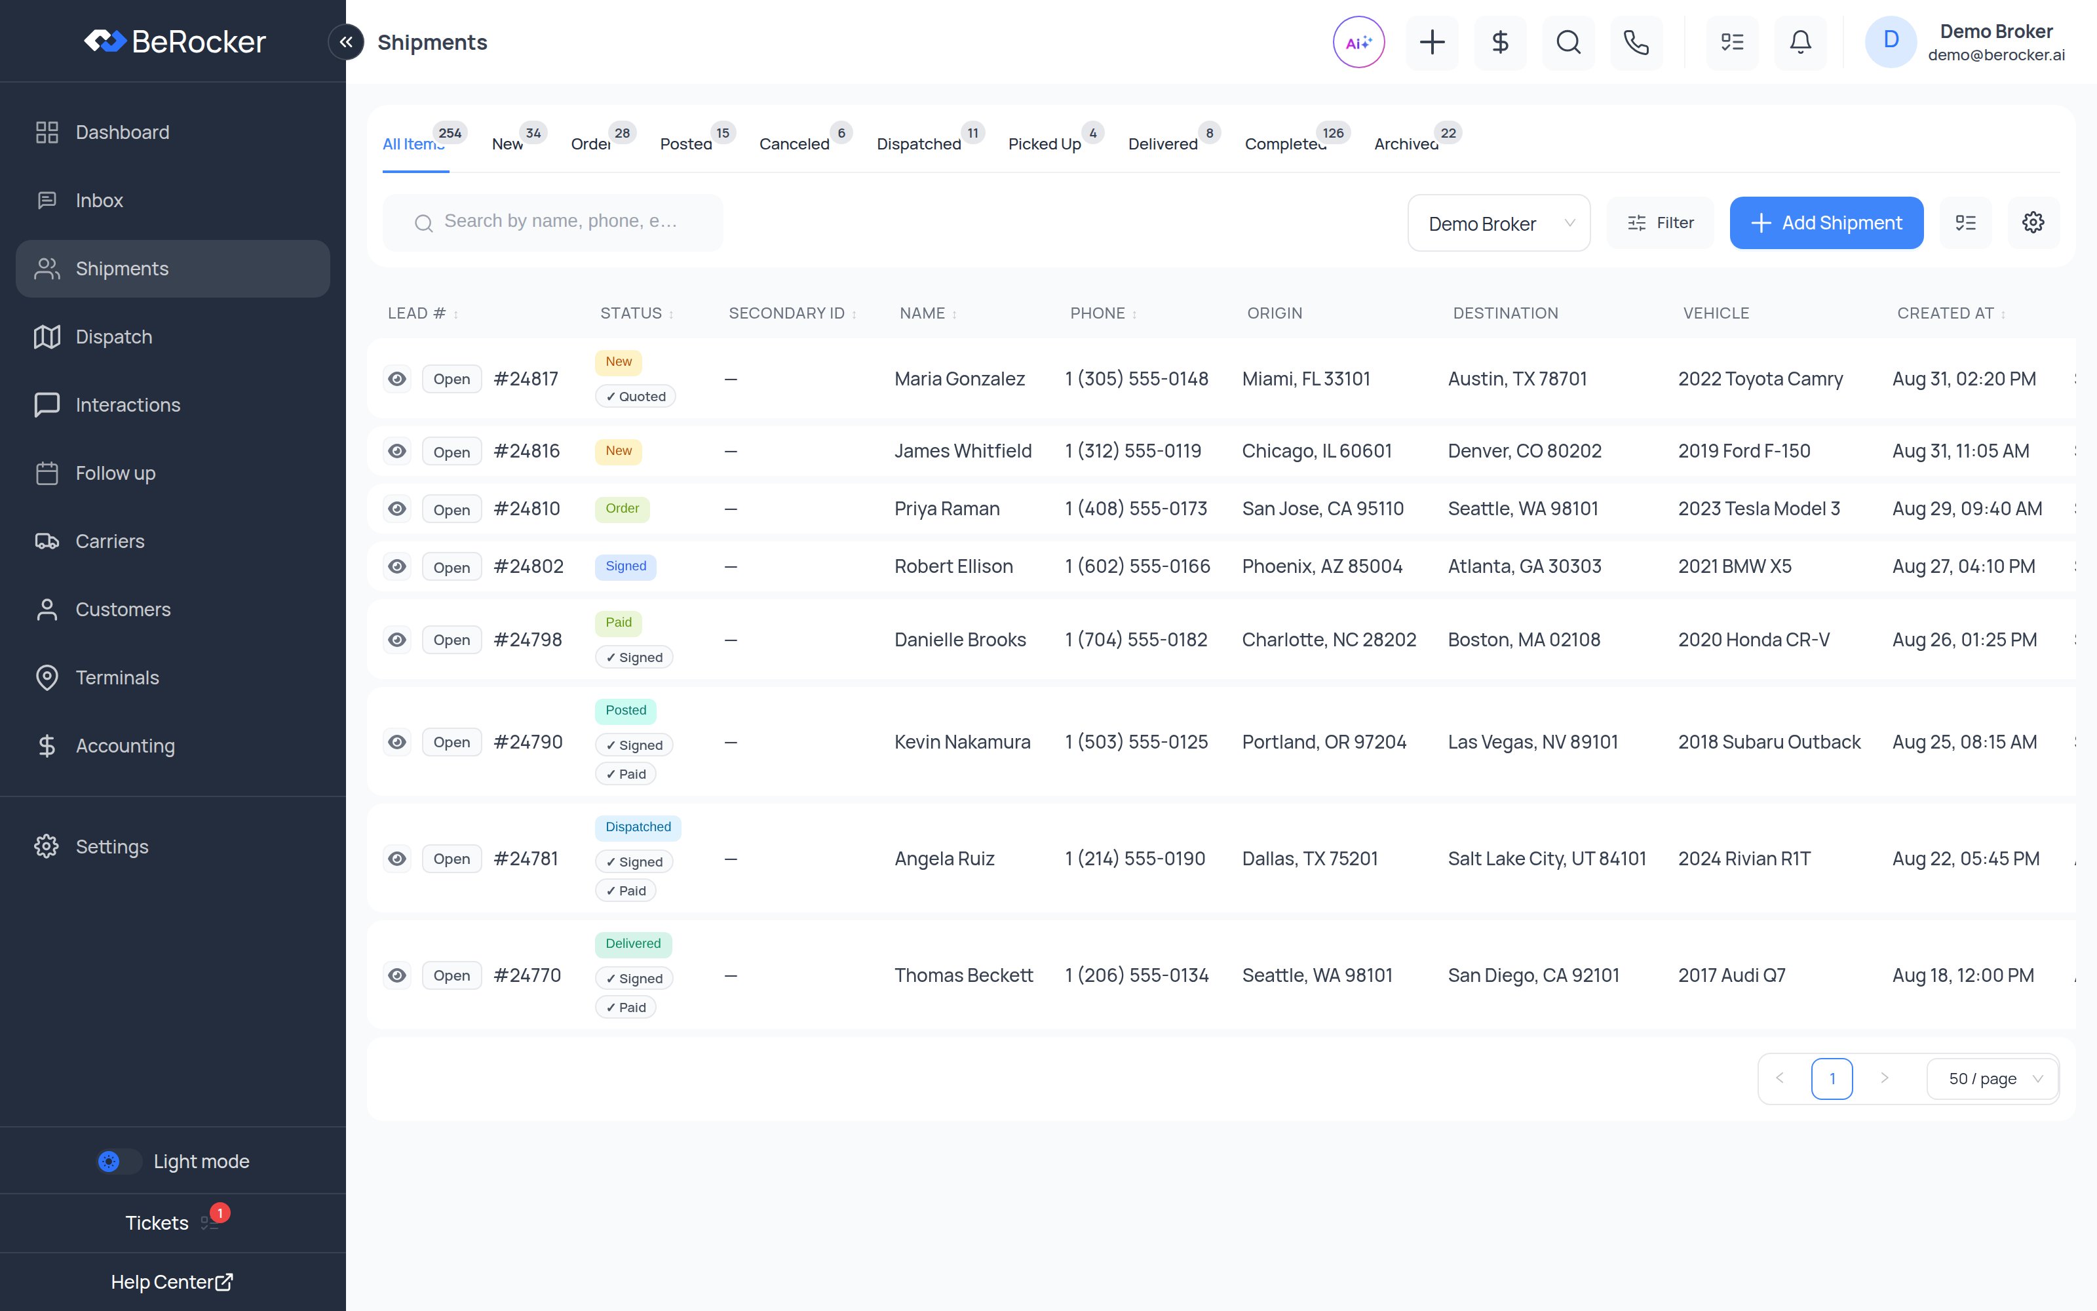Image resolution: width=2097 pixels, height=1311 pixels.
Task: Sort by LEAD # column
Action: click(423, 313)
